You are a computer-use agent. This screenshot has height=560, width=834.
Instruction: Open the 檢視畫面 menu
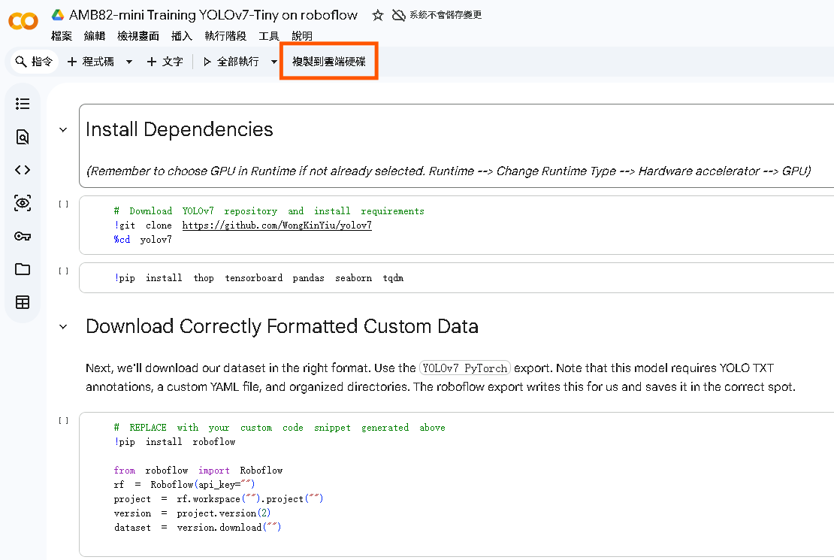click(138, 35)
